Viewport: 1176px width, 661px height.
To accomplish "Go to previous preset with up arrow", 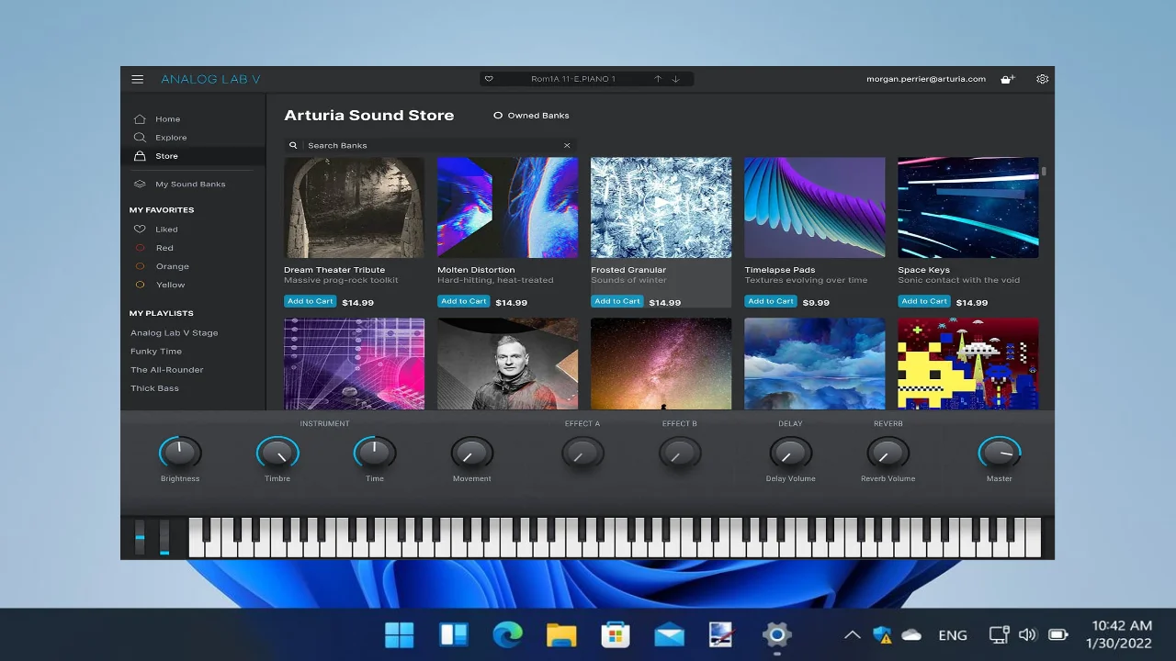I will click(658, 79).
